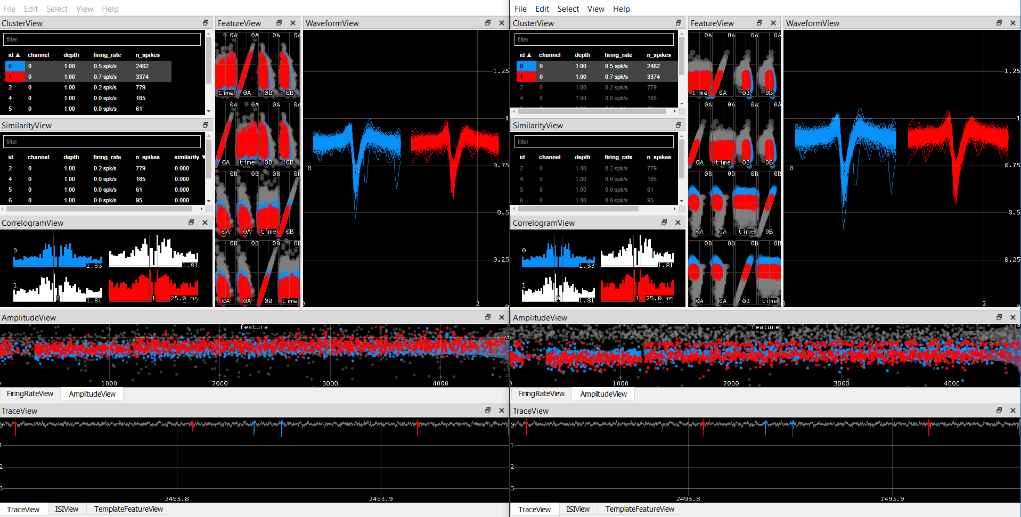Sort left ClusterView by id column
This screenshot has height=517, width=1021.
point(14,55)
